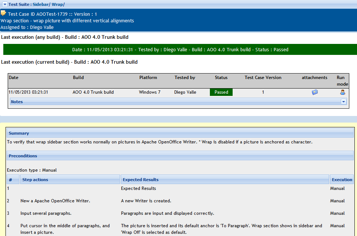The image size is (357, 236).
Task: Click the green last execution status bar
Action: [180, 49]
